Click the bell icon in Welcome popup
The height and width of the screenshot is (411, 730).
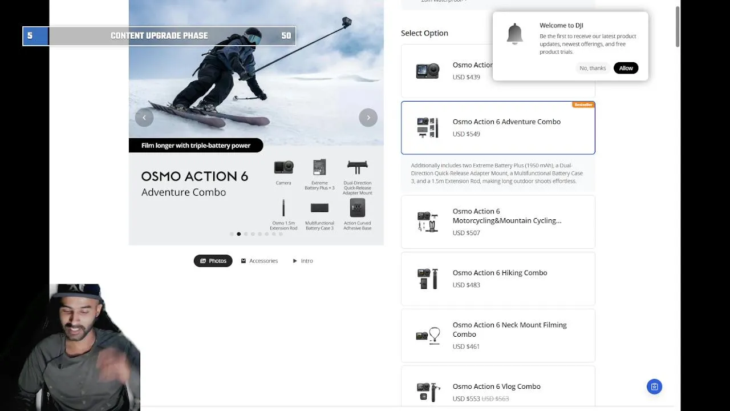tap(514, 34)
